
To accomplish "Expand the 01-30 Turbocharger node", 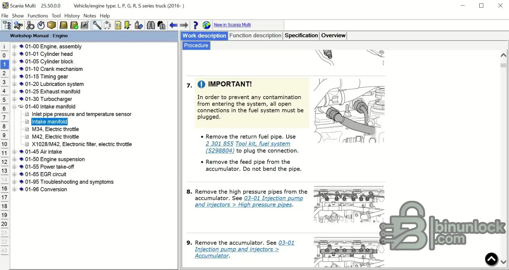I will [14, 99].
